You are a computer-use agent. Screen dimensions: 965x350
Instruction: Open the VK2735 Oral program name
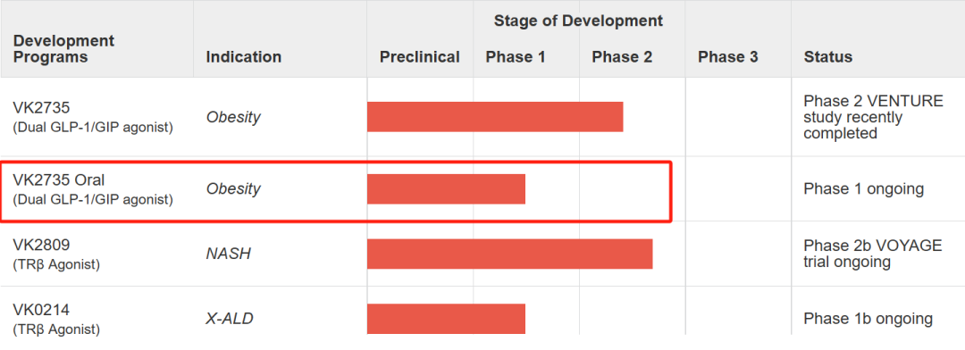coord(59,180)
